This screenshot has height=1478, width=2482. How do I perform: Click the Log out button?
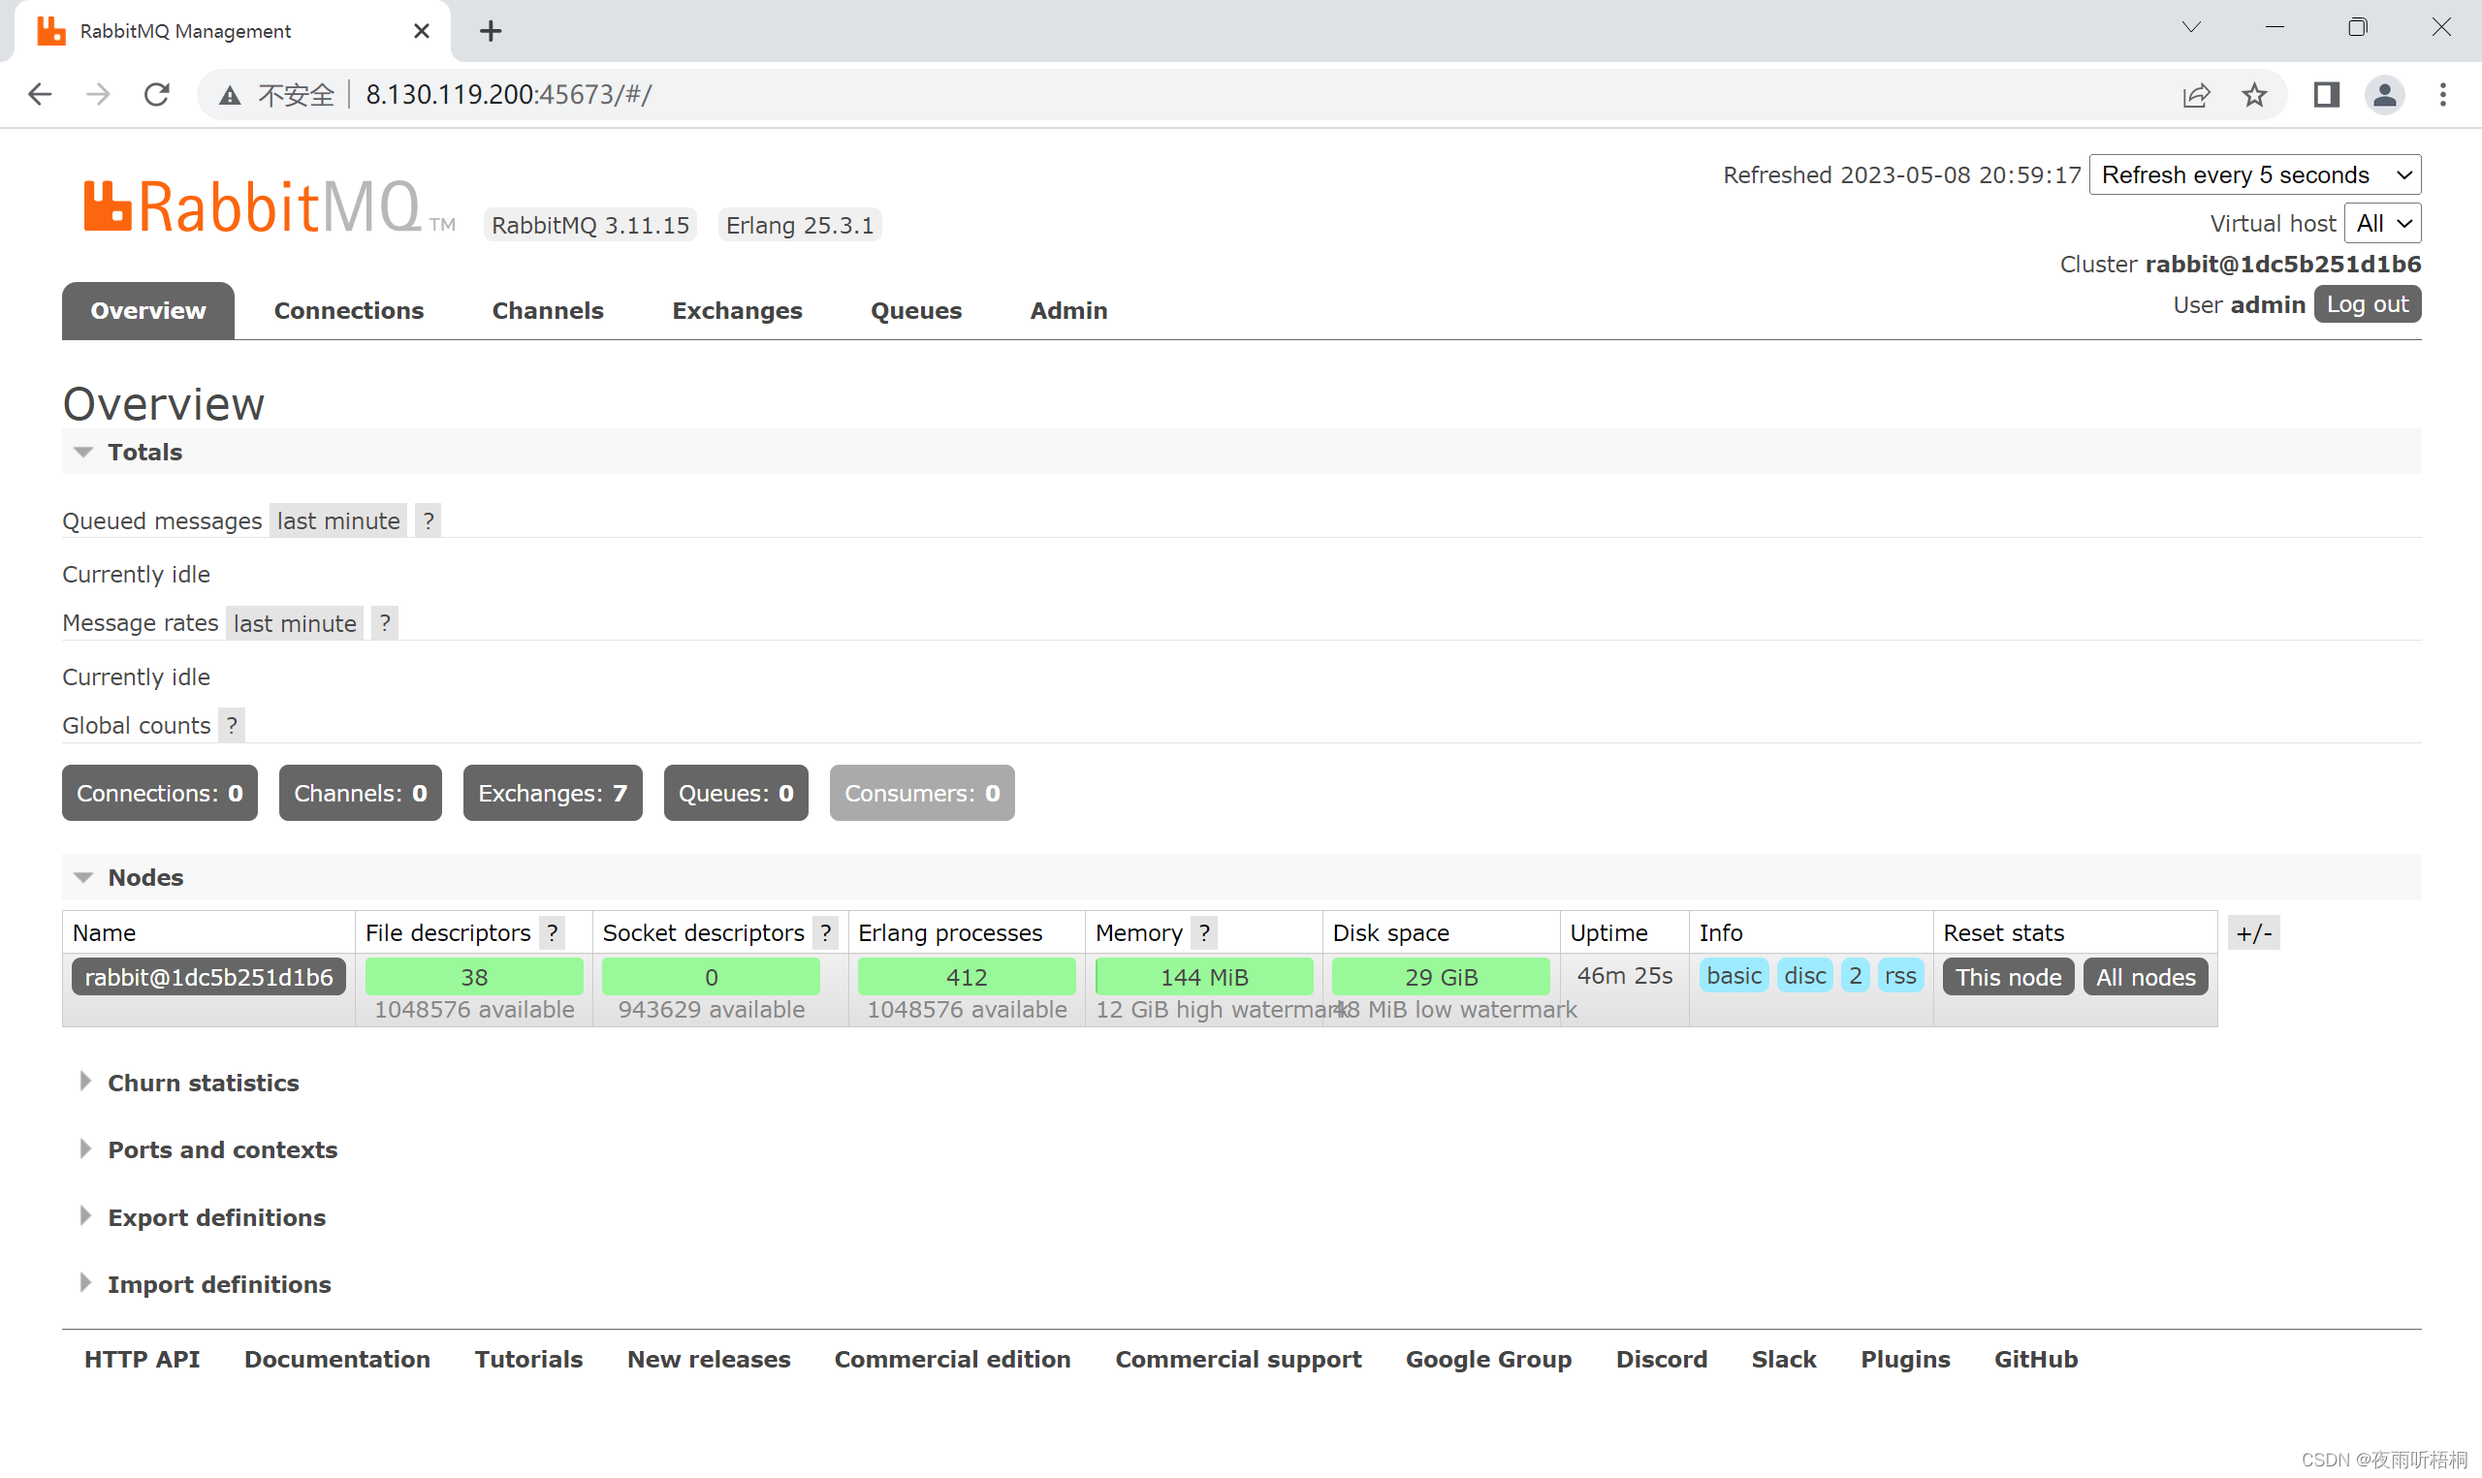point(2367,304)
